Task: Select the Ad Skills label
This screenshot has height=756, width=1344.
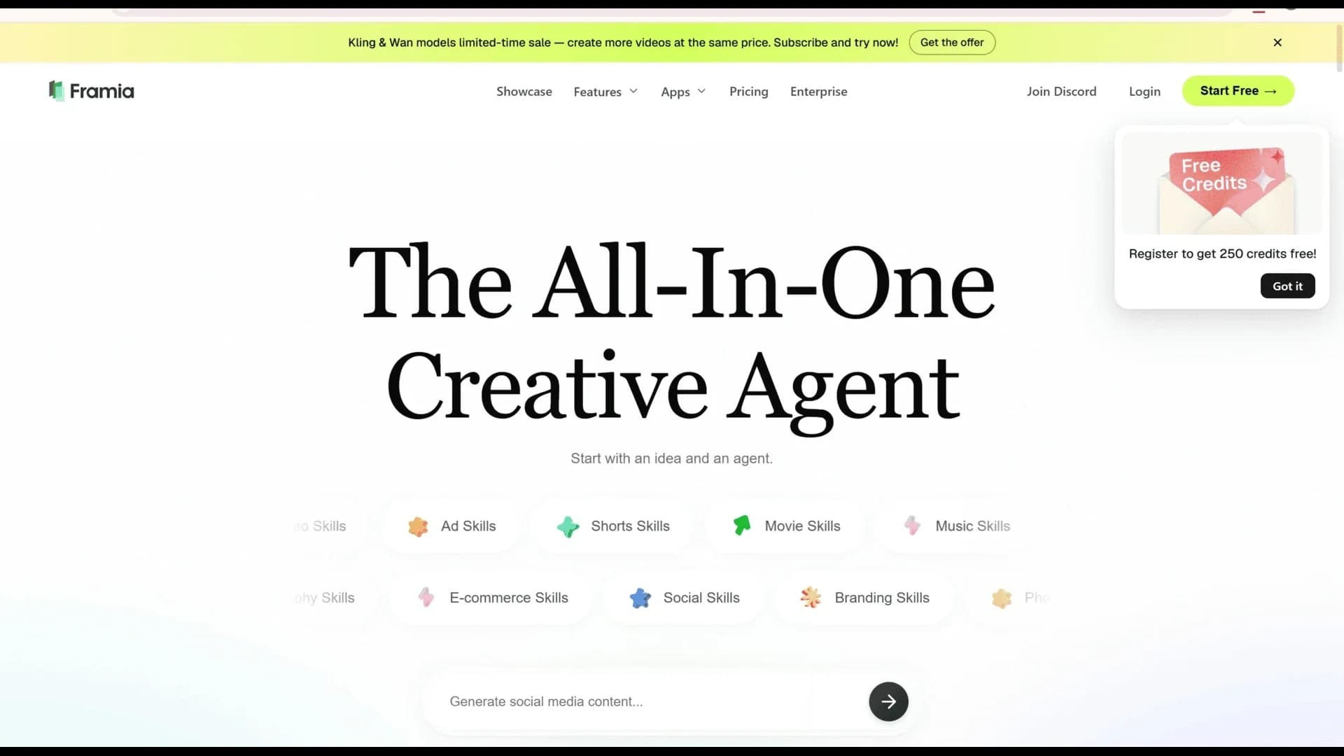Action: [x=468, y=526]
